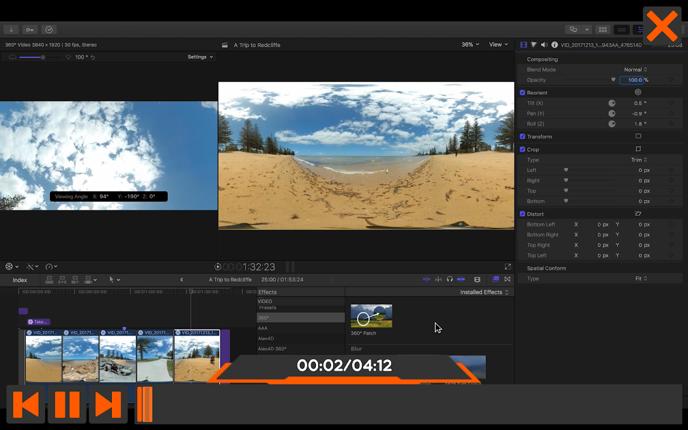Click the background tasks checkmark icon
The height and width of the screenshot is (430, 688).
tap(49, 30)
